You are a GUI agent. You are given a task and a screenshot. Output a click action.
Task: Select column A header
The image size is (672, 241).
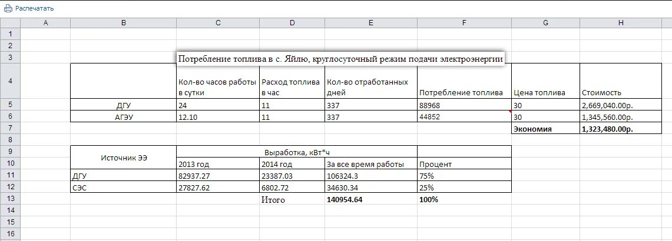point(45,23)
